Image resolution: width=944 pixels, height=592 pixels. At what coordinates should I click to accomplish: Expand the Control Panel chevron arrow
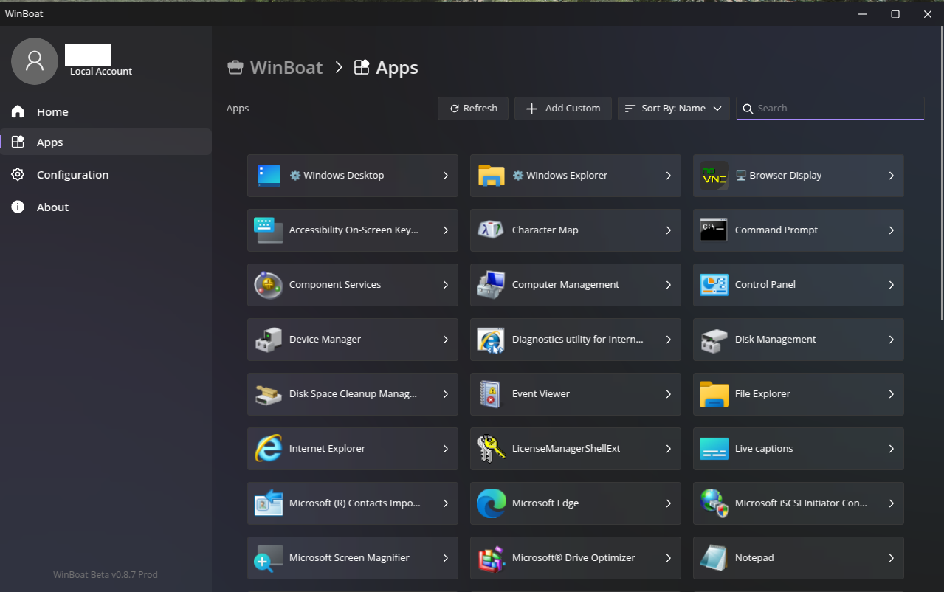891,285
